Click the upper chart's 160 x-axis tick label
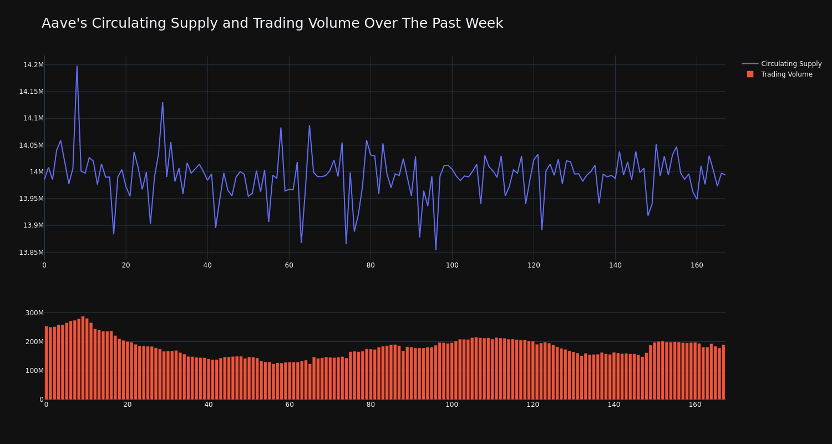This screenshot has height=444, width=832. click(x=697, y=265)
